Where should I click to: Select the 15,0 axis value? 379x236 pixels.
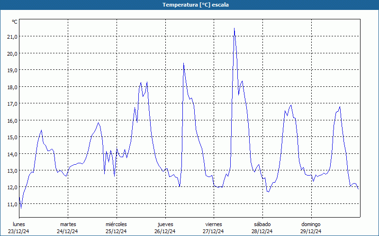click(12, 137)
